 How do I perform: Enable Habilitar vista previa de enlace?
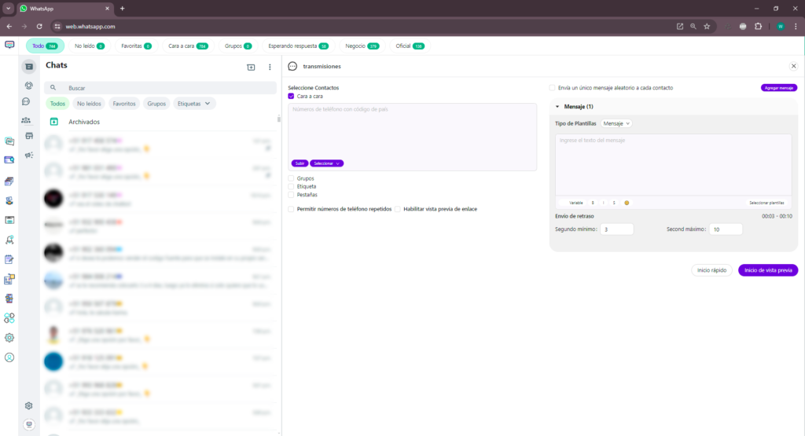tap(397, 209)
